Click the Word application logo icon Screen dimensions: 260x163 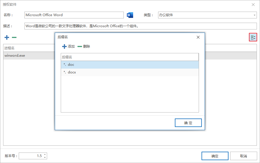coord(130,15)
